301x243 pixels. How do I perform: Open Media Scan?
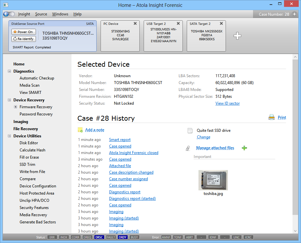[29, 85]
